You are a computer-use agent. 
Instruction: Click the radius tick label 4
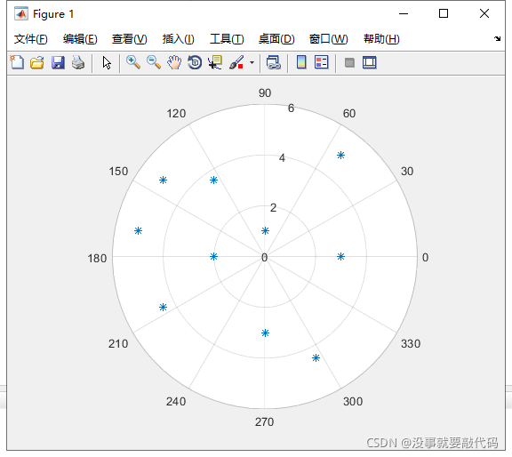tap(282, 158)
